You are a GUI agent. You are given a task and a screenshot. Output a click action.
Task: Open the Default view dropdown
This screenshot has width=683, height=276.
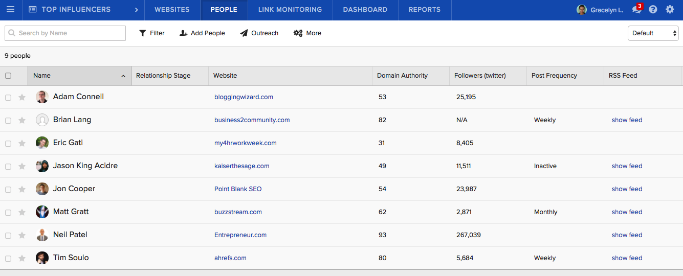pos(653,33)
